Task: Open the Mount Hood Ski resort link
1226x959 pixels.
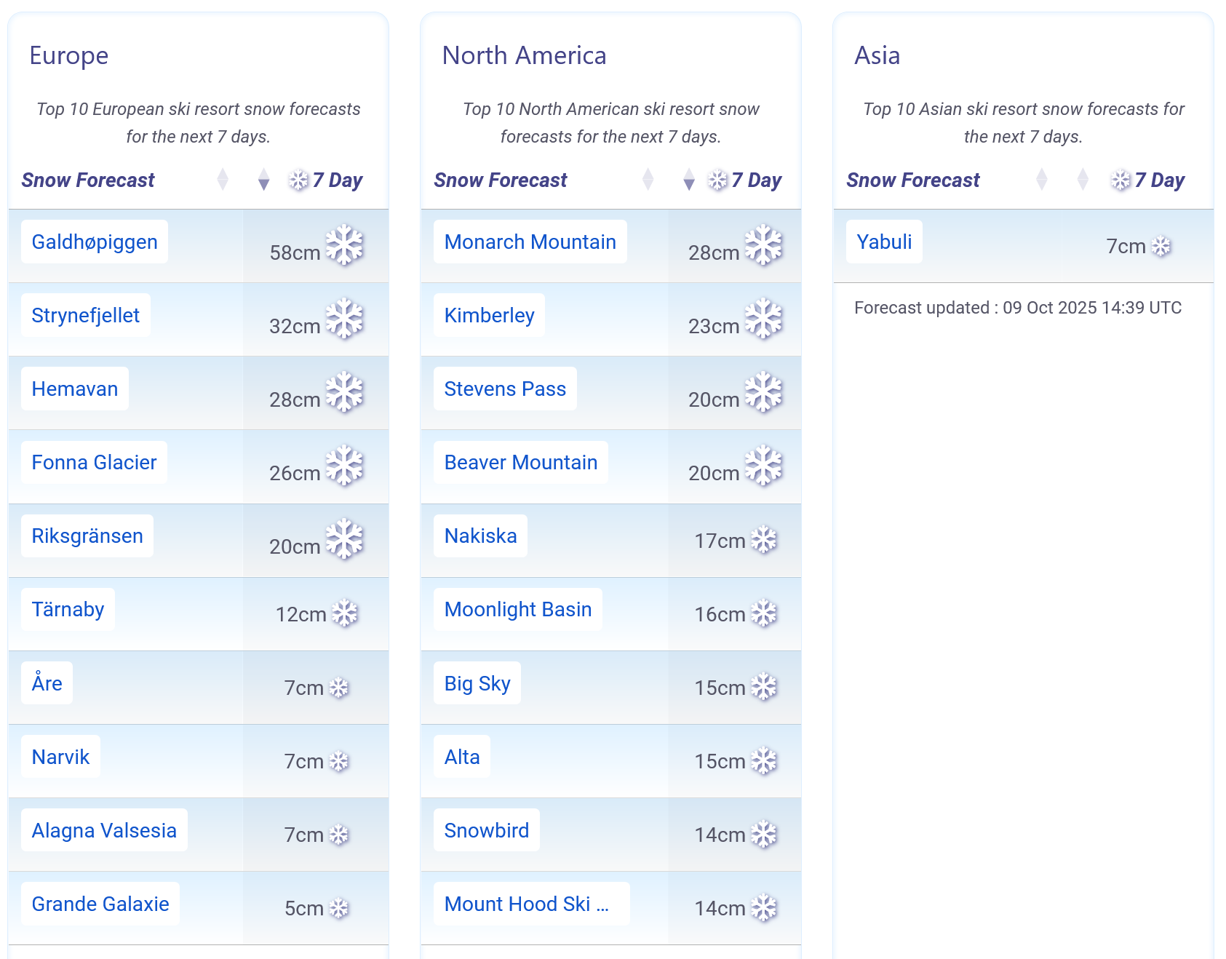Action: (x=527, y=904)
